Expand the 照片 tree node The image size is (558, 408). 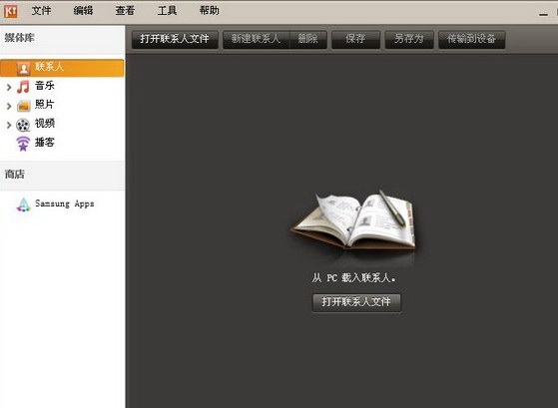pyautogui.click(x=9, y=106)
